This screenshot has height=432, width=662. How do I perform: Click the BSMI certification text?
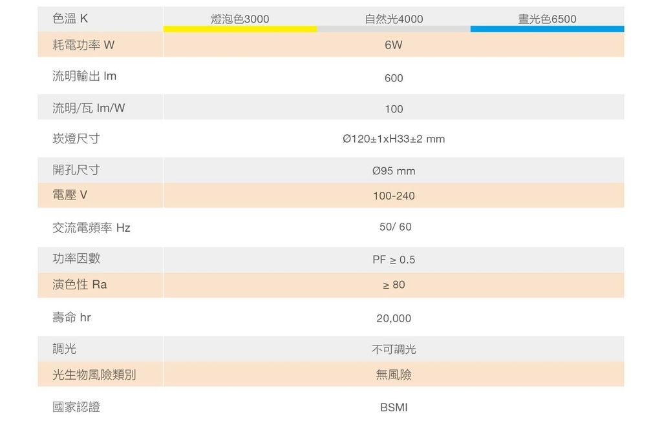pos(394,407)
